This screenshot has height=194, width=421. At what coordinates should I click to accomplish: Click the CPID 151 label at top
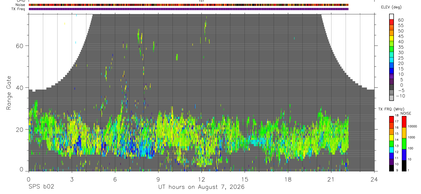(x=202, y=1)
